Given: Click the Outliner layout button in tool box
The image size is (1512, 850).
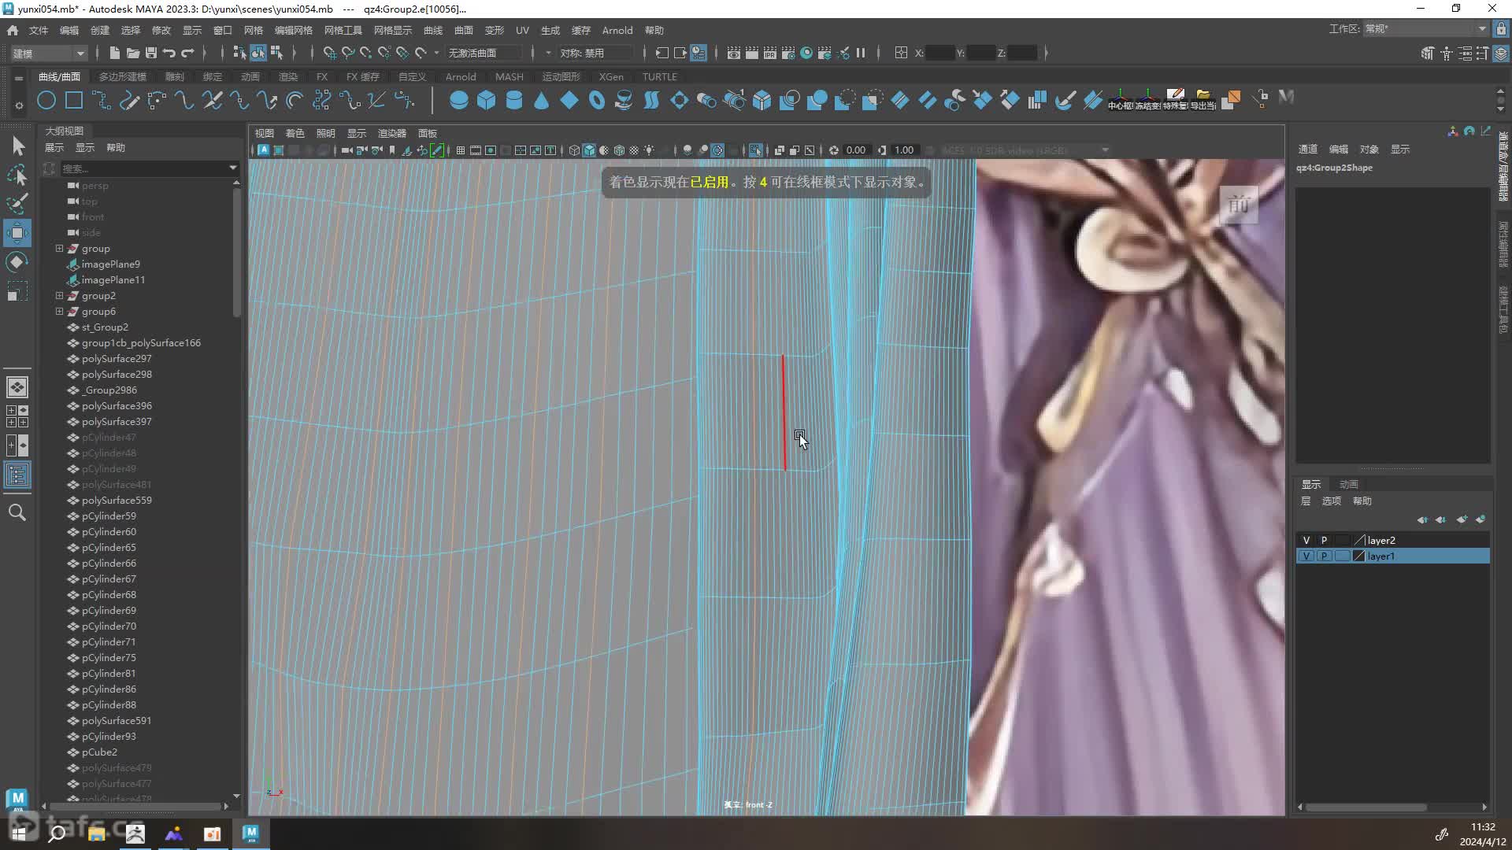Looking at the screenshot, I should 17,475.
